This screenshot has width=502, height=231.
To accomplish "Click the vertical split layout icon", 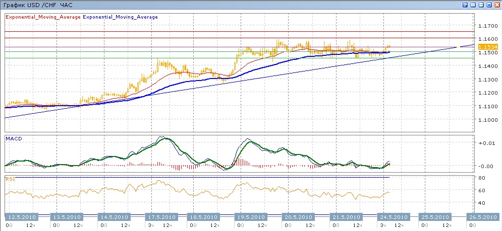I will click(473, 5).
